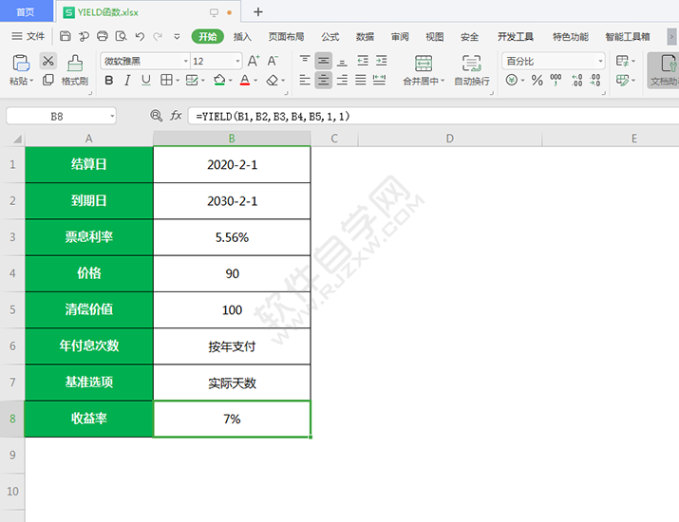Apply red font color
Viewport: 679px width, 522px height.
[245, 80]
